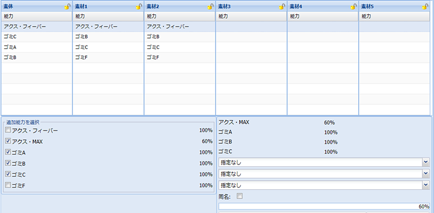The height and width of the screenshot is (213, 434).
Task: Toggle the lock icon on 素材5 panel
Action: click(425, 6)
